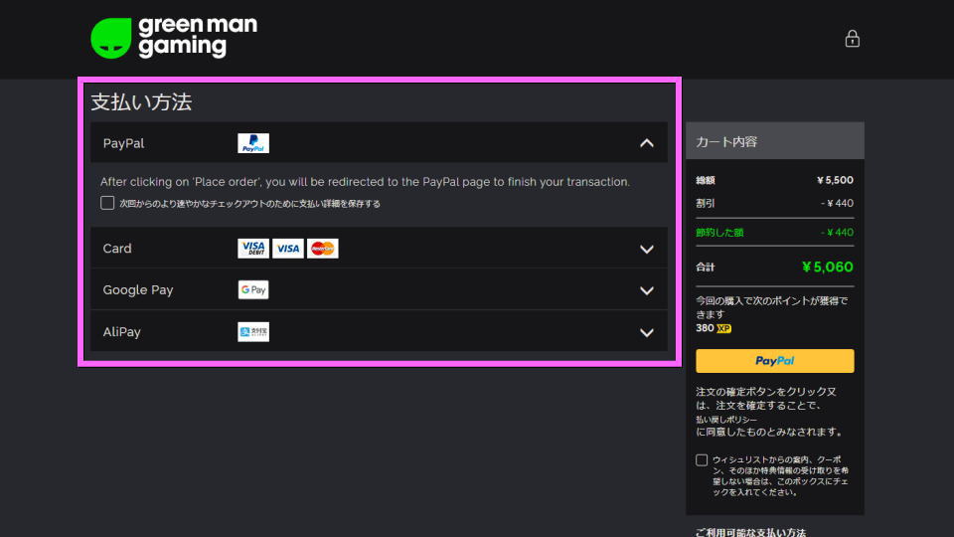The image size is (954, 537).
Task: Click the Visa Debit card icon
Action: point(253,249)
